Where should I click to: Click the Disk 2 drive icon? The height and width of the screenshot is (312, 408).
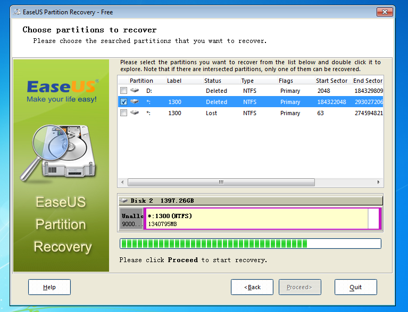(123, 201)
